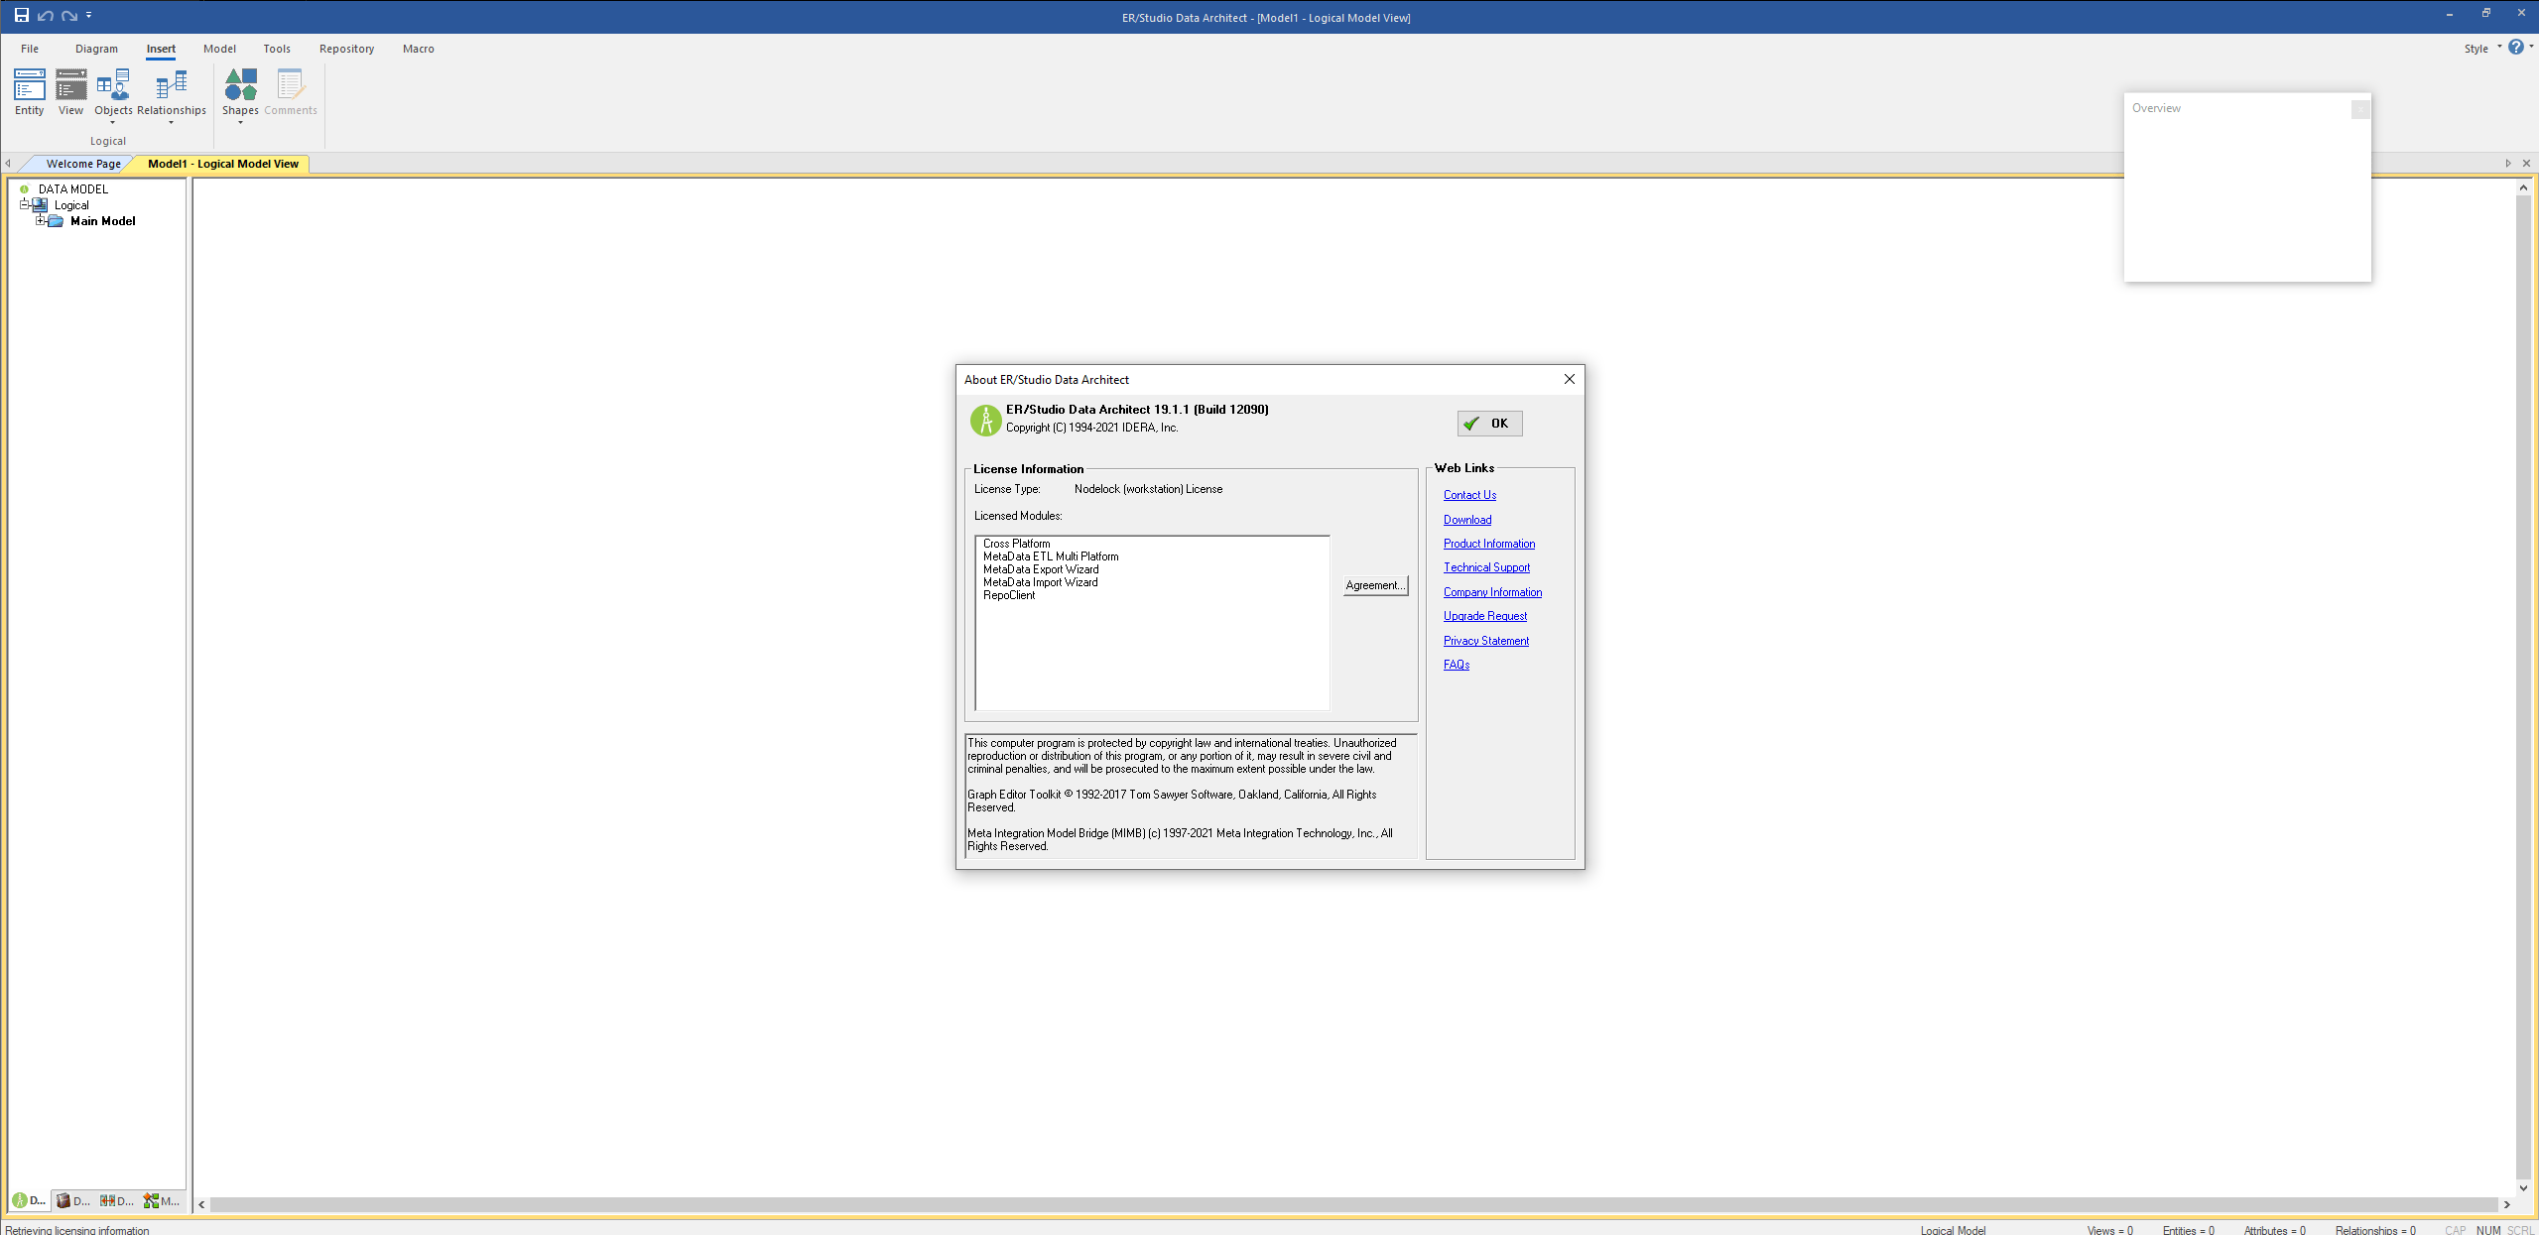Open the Company Information link
Image resolution: width=2539 pixels, height=1235 pixels.
(1492, 592)
